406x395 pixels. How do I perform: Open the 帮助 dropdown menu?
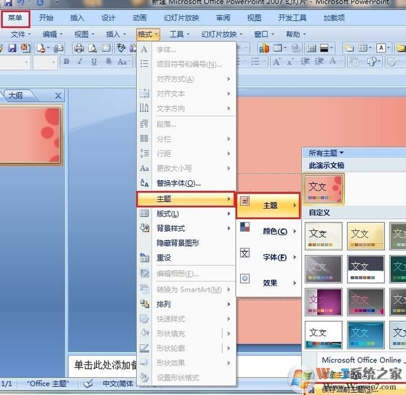pos(296,34)
